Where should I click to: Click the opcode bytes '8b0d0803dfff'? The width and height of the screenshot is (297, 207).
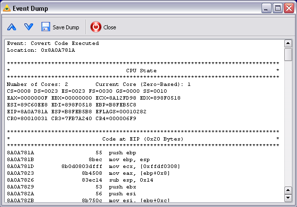tap(82, 166)
